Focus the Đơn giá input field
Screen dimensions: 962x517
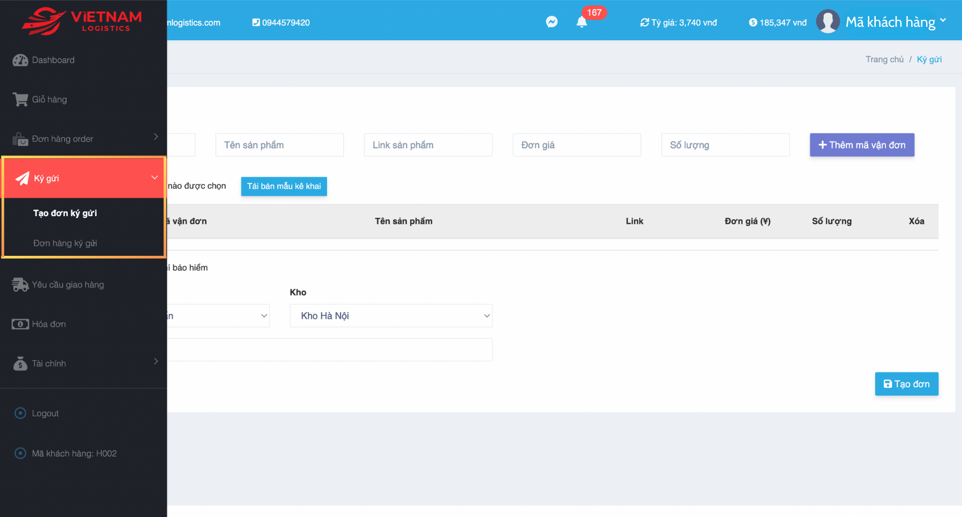pos(577,145)
